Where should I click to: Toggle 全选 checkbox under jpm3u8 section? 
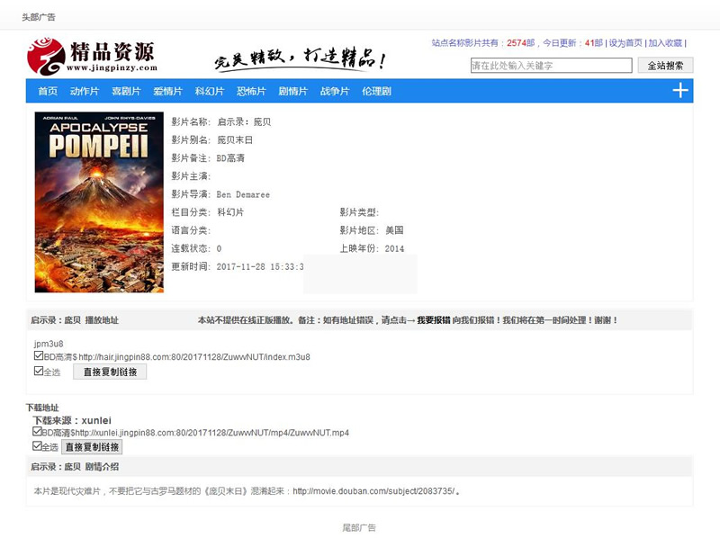pos(39,371)
